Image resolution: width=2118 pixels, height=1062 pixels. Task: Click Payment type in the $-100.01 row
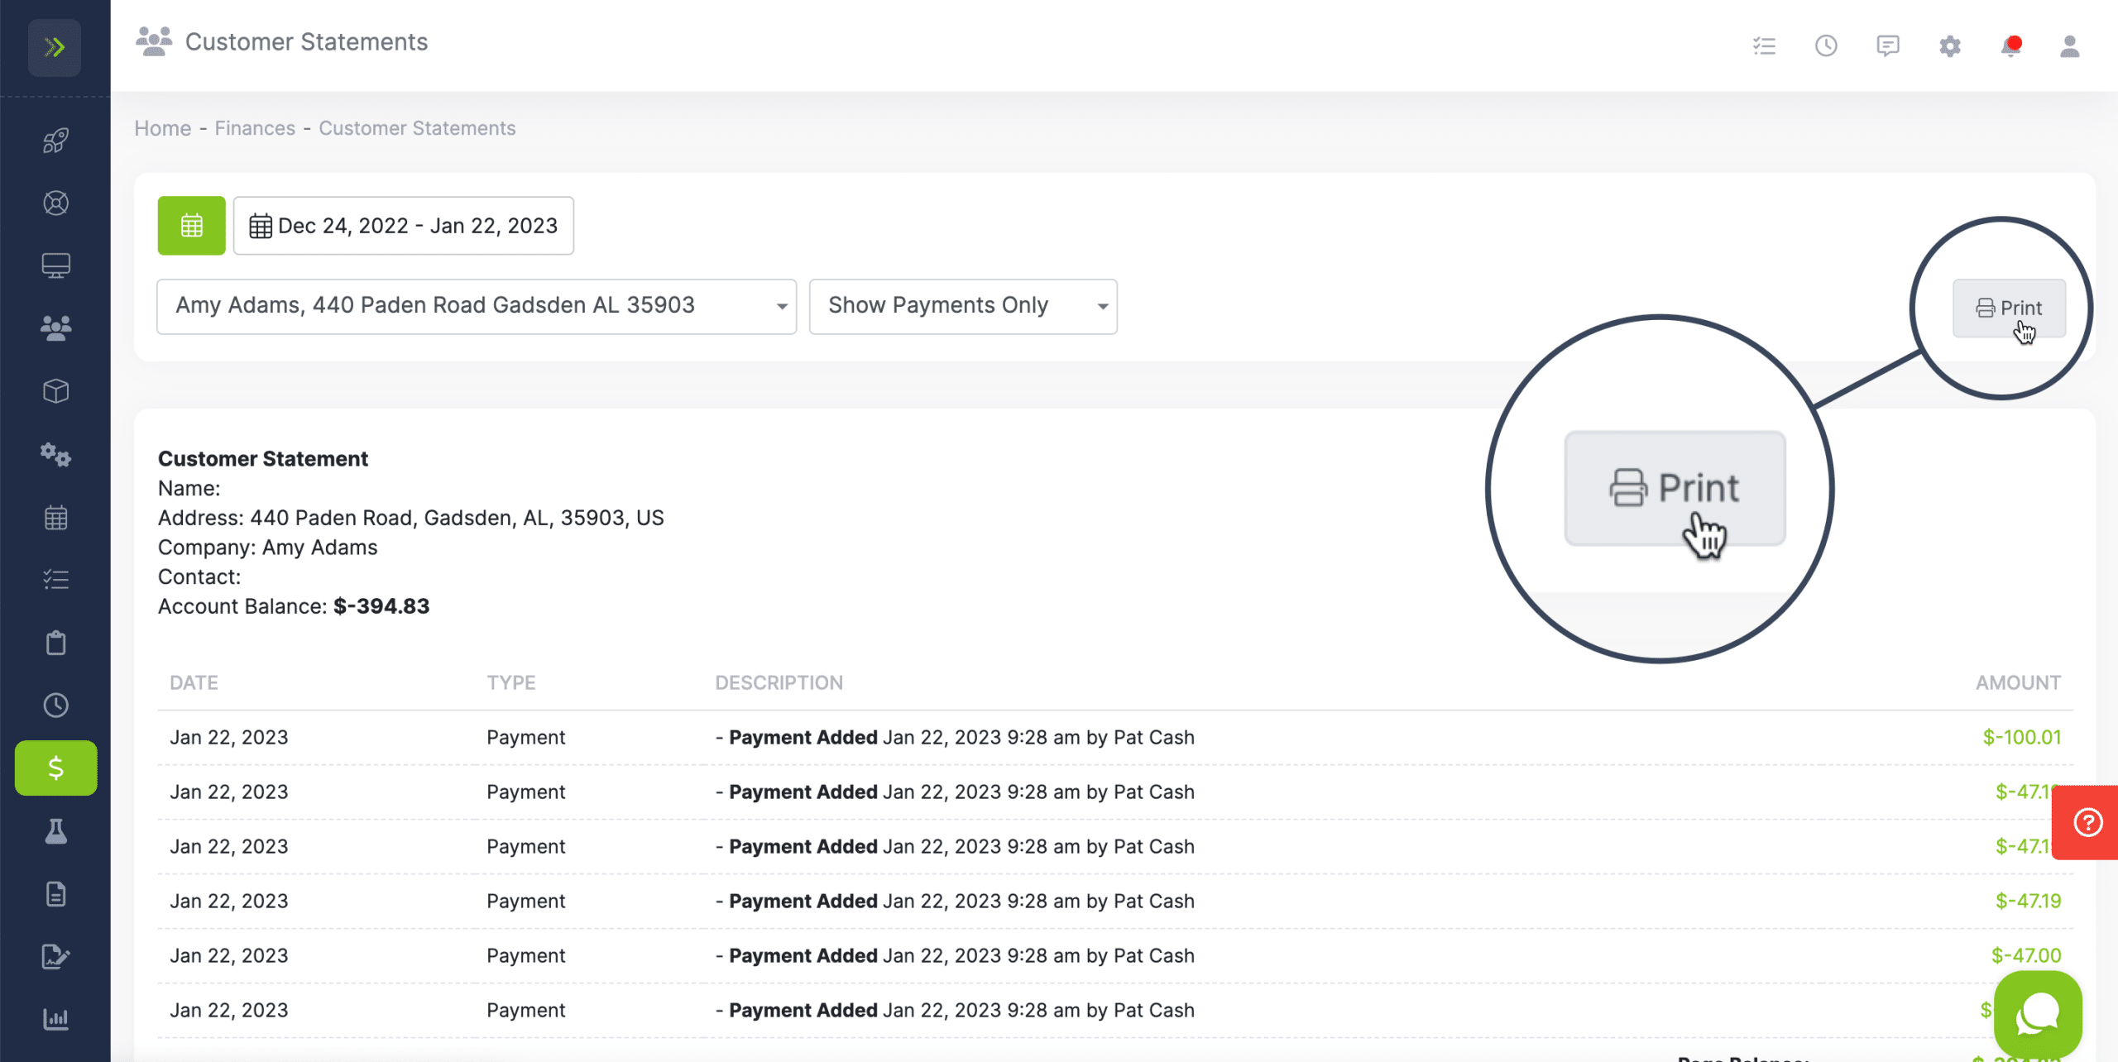click(525, 737)
